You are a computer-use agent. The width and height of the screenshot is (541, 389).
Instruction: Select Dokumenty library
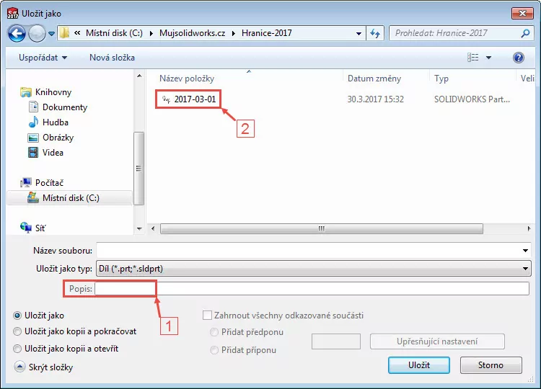[x=65, y=107]
